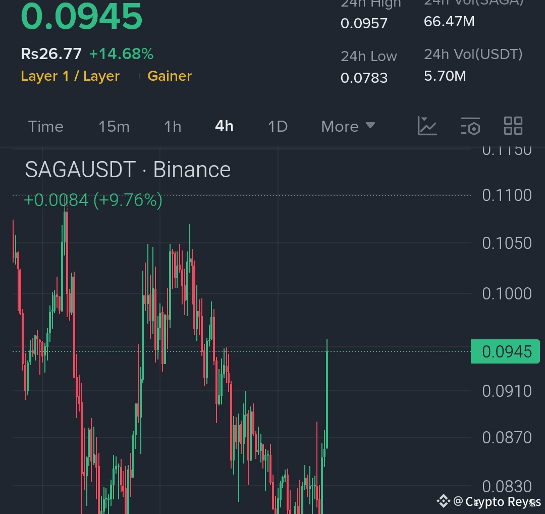The width and height of the screenshot is (545, 514).
Task: Select the Time chart tab
Action: pos(46,126)
